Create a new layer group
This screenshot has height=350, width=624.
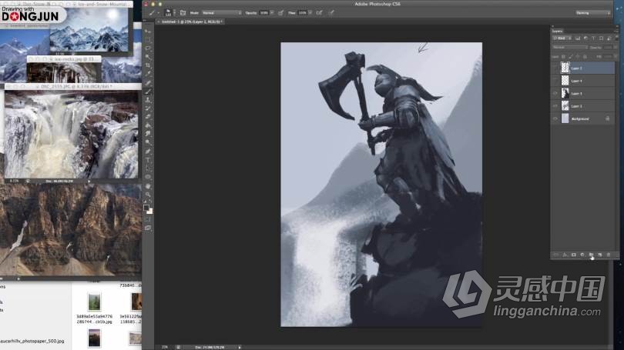click(591, 255)
